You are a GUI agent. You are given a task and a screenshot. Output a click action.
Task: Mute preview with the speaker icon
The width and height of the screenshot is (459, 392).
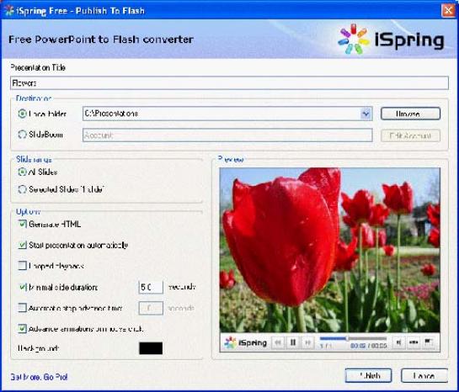(x=398, y=342)
